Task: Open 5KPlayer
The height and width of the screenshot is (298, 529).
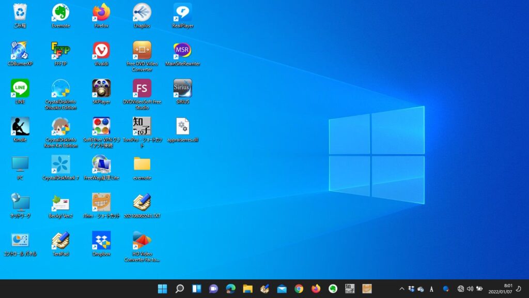Action: (x=101, y=88)
